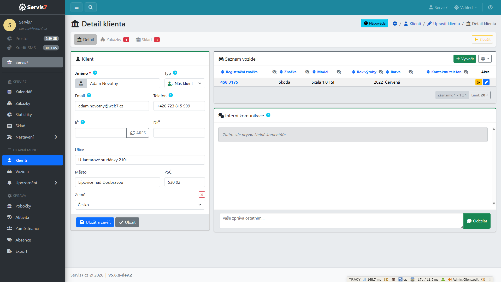Hide the Model column
The height and width of the screenshot is (282, 501).
(x=339, y=72)
